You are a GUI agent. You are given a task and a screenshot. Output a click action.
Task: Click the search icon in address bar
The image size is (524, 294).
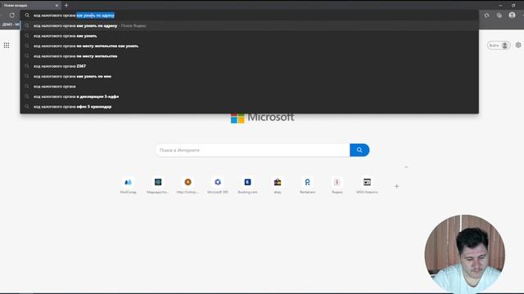point(27,16)
